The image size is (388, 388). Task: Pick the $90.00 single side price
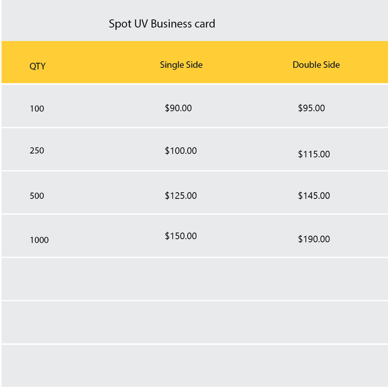click(178, 108)
